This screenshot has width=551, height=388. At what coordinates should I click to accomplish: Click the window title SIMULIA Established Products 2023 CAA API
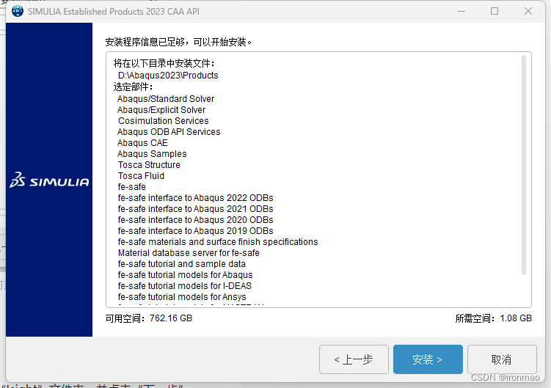pyautogui.click(x=114, y=12)
